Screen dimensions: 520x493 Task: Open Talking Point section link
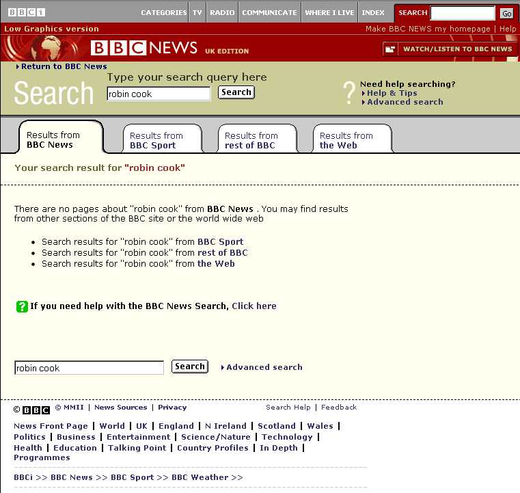137,448
